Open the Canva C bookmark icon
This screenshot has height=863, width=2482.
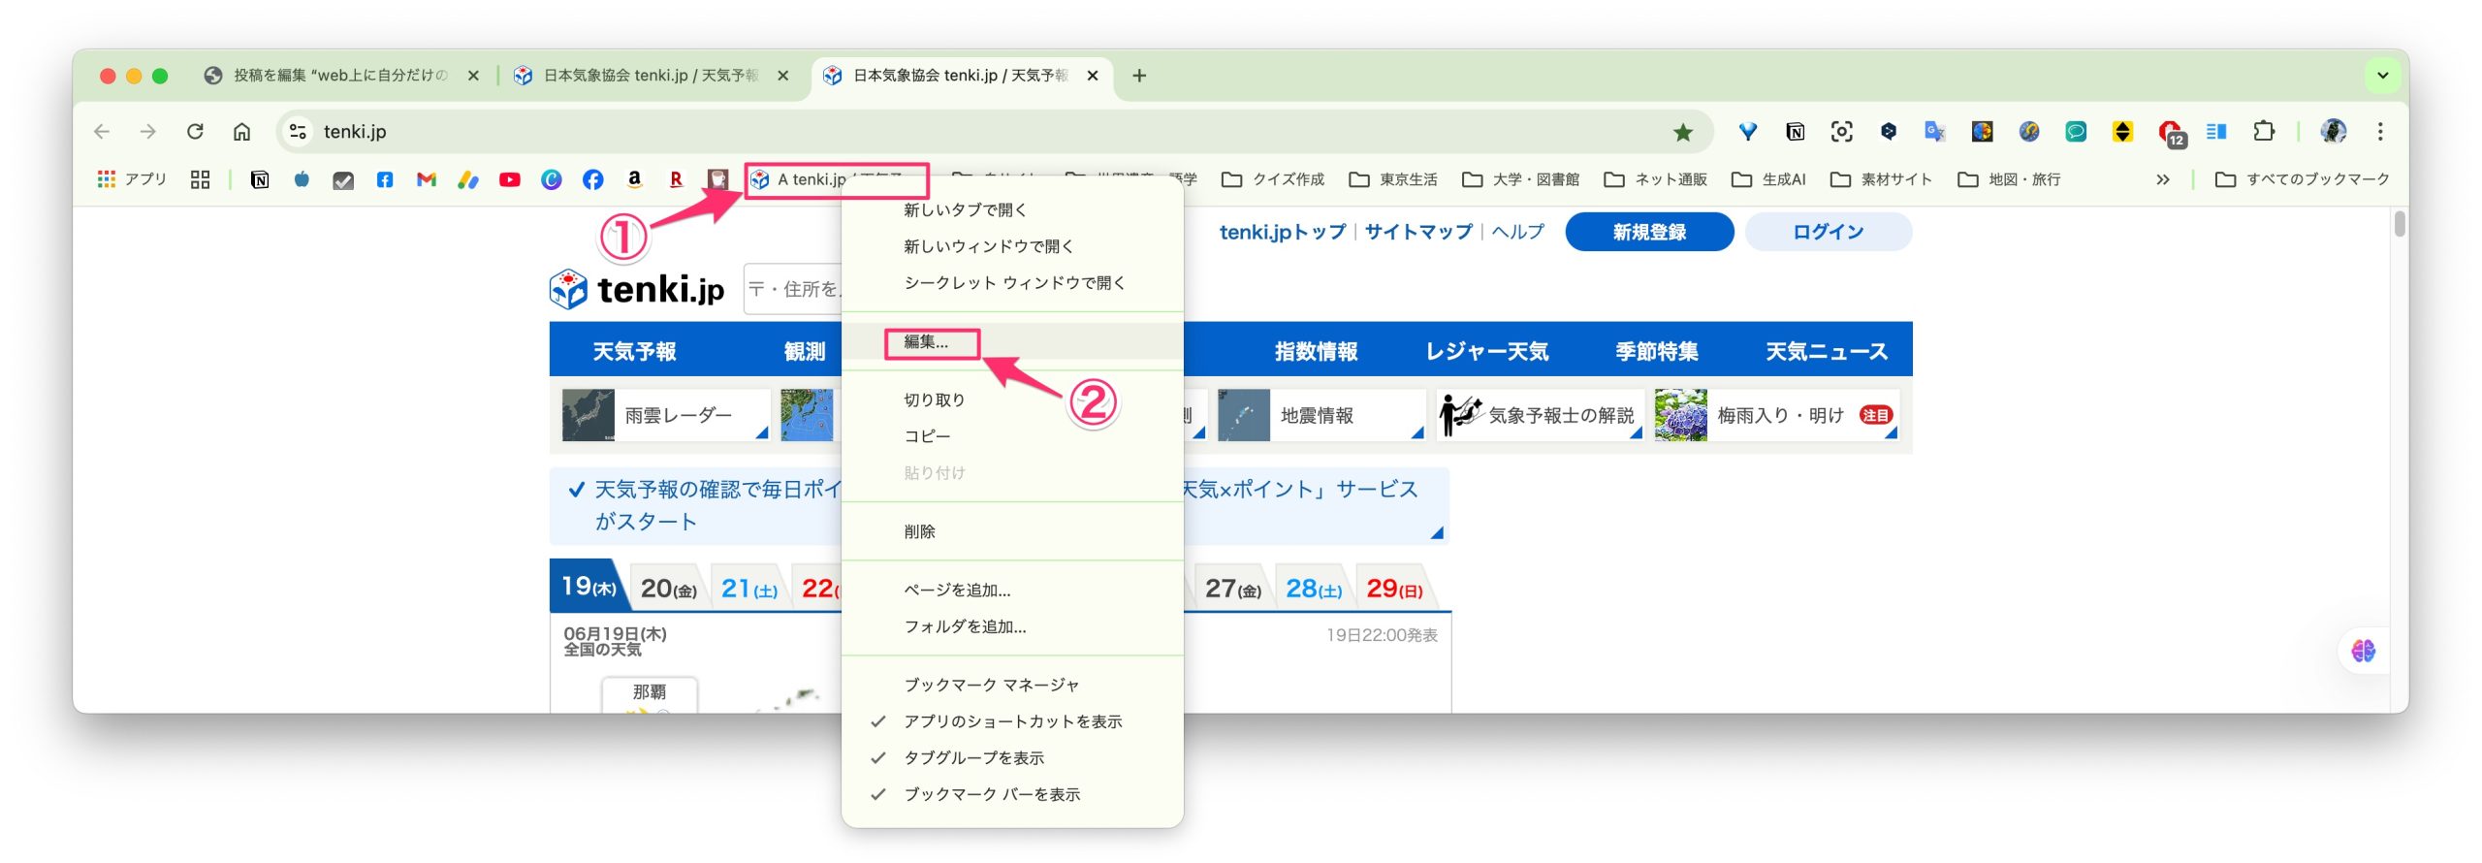(552, 179)
